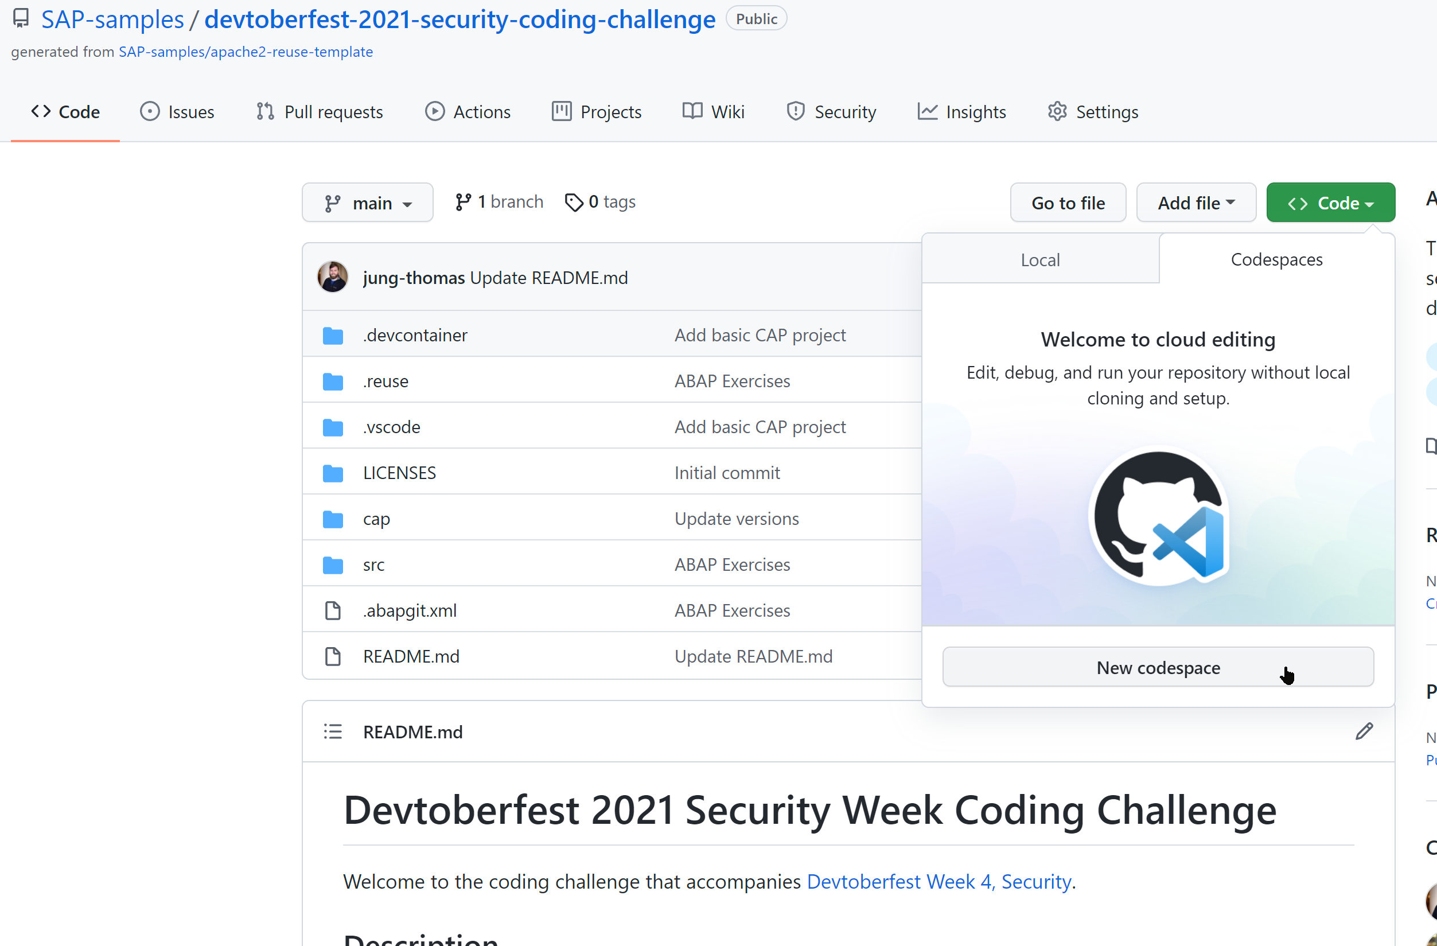Click the .reuse folder icon
The height and width of the screenshot is (946, 1437).
333,381
